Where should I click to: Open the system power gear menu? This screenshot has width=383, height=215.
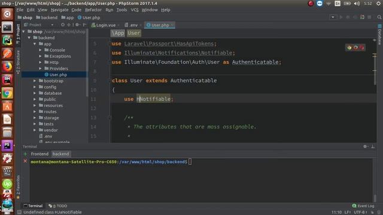(x=378, y=4)
